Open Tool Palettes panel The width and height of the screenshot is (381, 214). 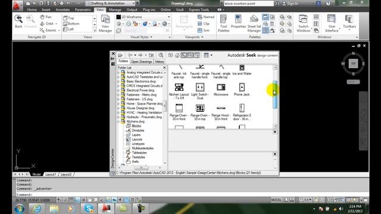(x=224, y=23)
